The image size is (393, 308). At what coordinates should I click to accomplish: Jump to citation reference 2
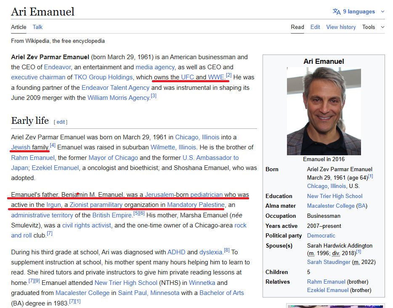point(228,75)
